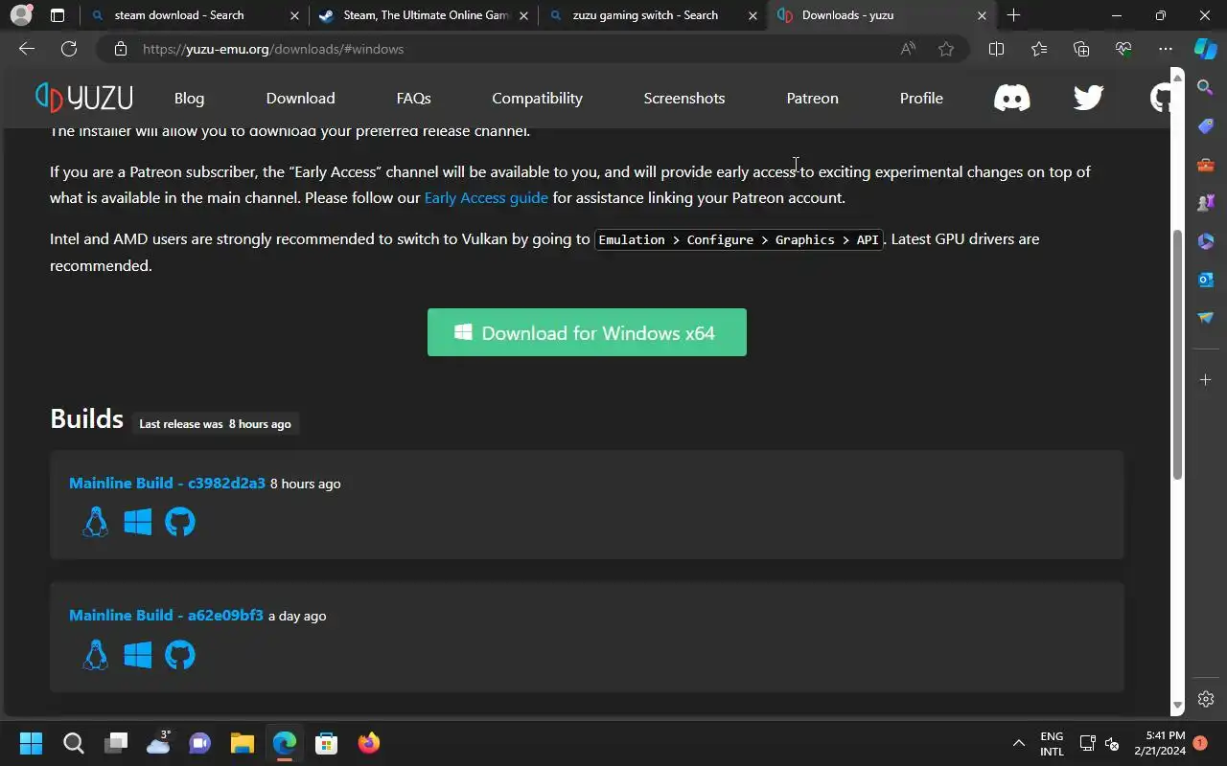Open taskbar Search
1227x766 pixels.
coord(73,743)
